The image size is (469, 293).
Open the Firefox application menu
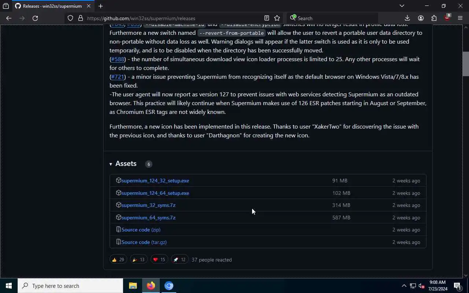[x=460, y=18]
